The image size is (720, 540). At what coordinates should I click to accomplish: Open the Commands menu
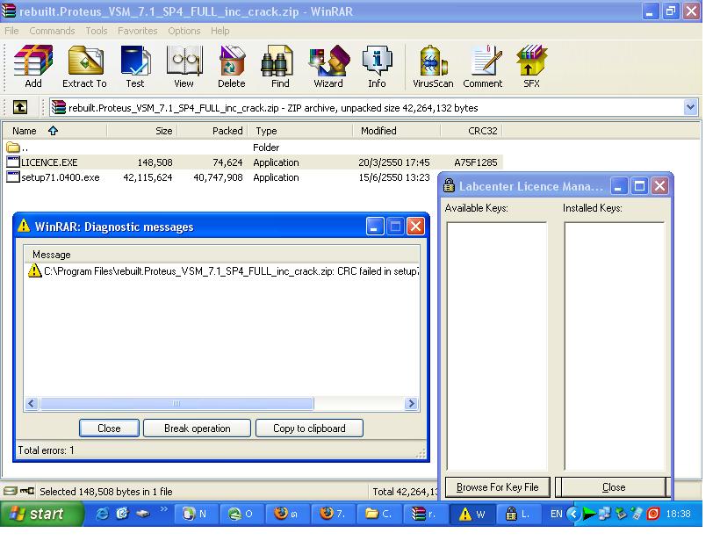(52, 31)
